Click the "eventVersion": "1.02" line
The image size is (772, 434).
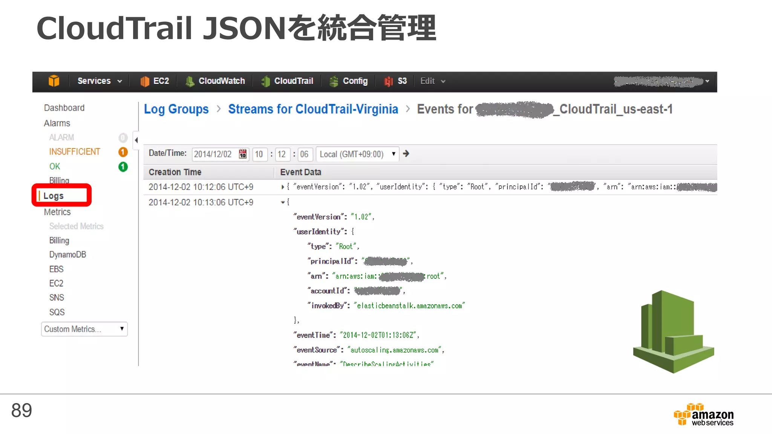click(334, 217)
